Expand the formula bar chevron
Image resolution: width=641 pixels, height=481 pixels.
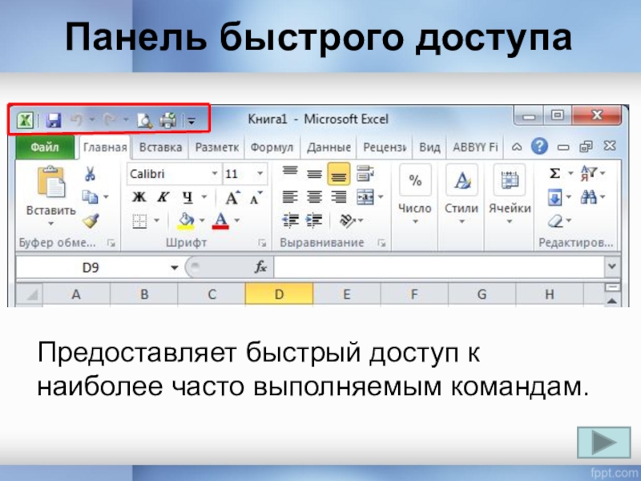(612, 267)
